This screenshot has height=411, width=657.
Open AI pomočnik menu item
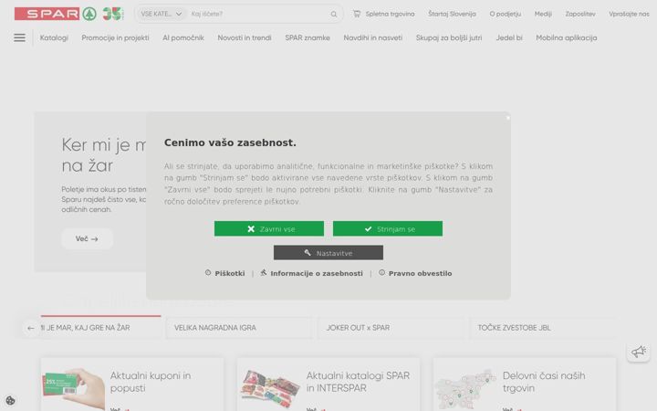coord(183,37)
